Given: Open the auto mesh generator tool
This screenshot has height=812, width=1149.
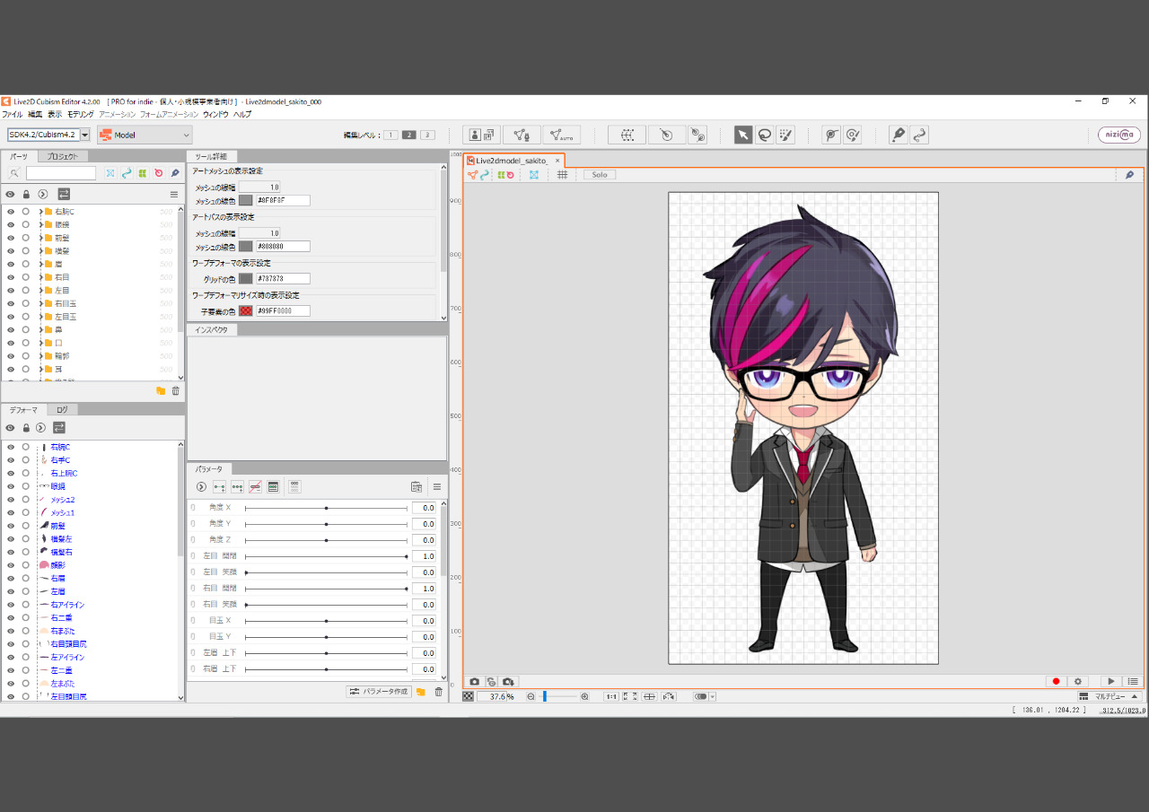Looking at the screenshot, I should pyautogui.click(x=562, y=135).
